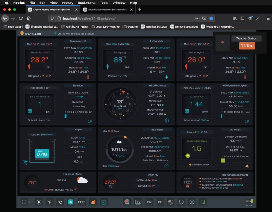Click the browser back button

click(5, 18)
